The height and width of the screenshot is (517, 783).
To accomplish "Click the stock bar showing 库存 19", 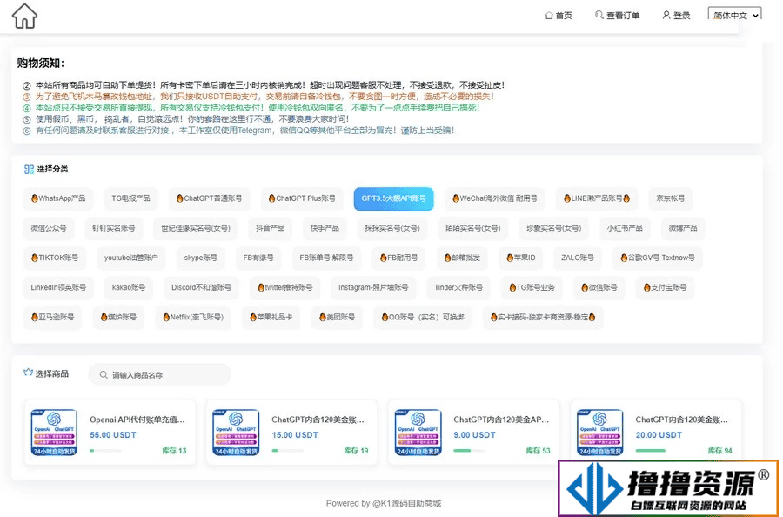I will tap(288, 451).
